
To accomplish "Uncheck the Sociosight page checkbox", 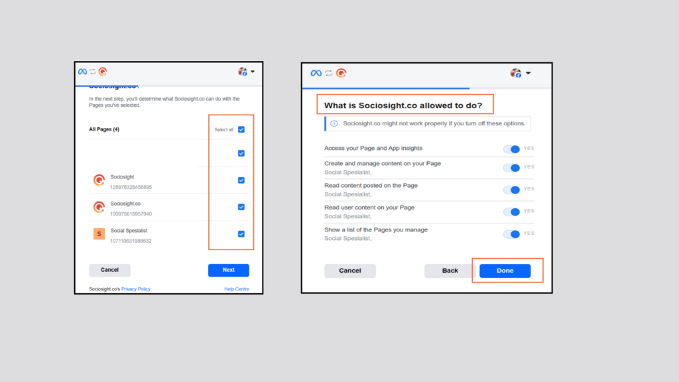I will pos(241,180).
